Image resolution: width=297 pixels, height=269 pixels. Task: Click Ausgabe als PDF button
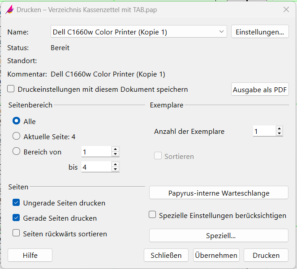(x=260, y=90)
